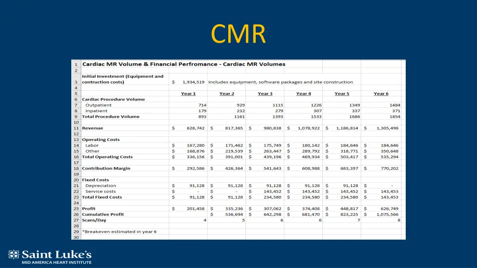
Task: Click the Inpatient row label
Action: point(96,111)
